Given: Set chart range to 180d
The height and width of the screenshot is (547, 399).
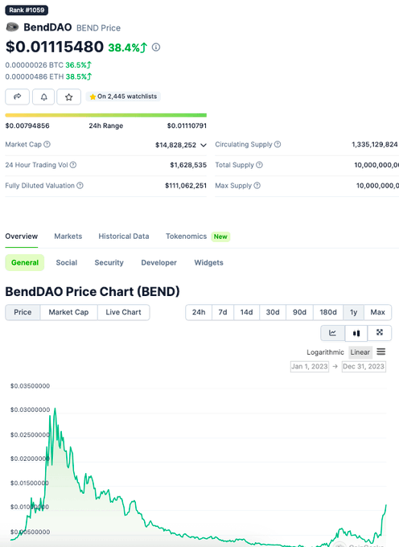Looking at the screenshot, I should (x=328, y=312).
